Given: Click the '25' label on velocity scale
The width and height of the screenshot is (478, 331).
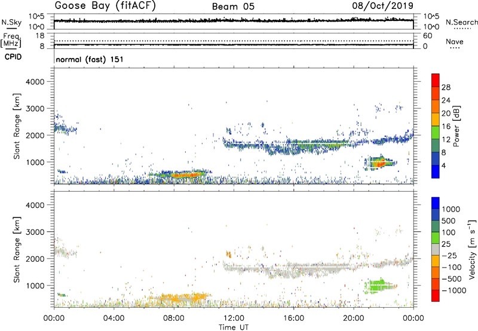Looking at the screenshot, I should 446,244.
